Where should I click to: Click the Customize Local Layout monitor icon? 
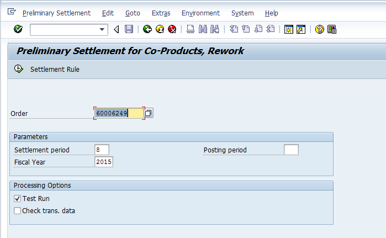coord(332,29)
